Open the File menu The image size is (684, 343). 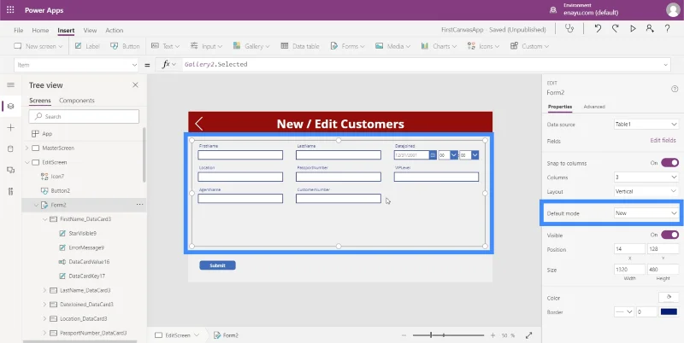pyautogui.click(x=18, y=31)
